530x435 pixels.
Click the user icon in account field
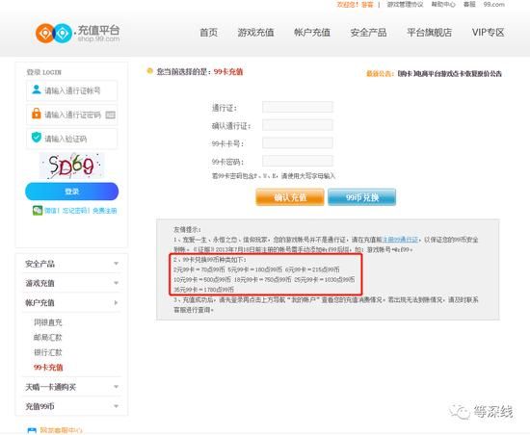pos(37,90)
